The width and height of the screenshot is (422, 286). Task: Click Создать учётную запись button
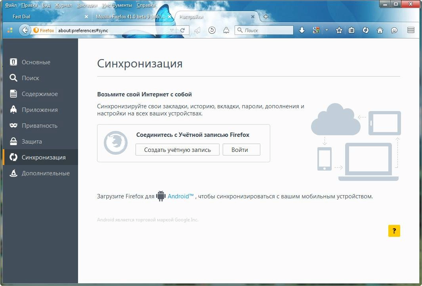coord(178,150)
